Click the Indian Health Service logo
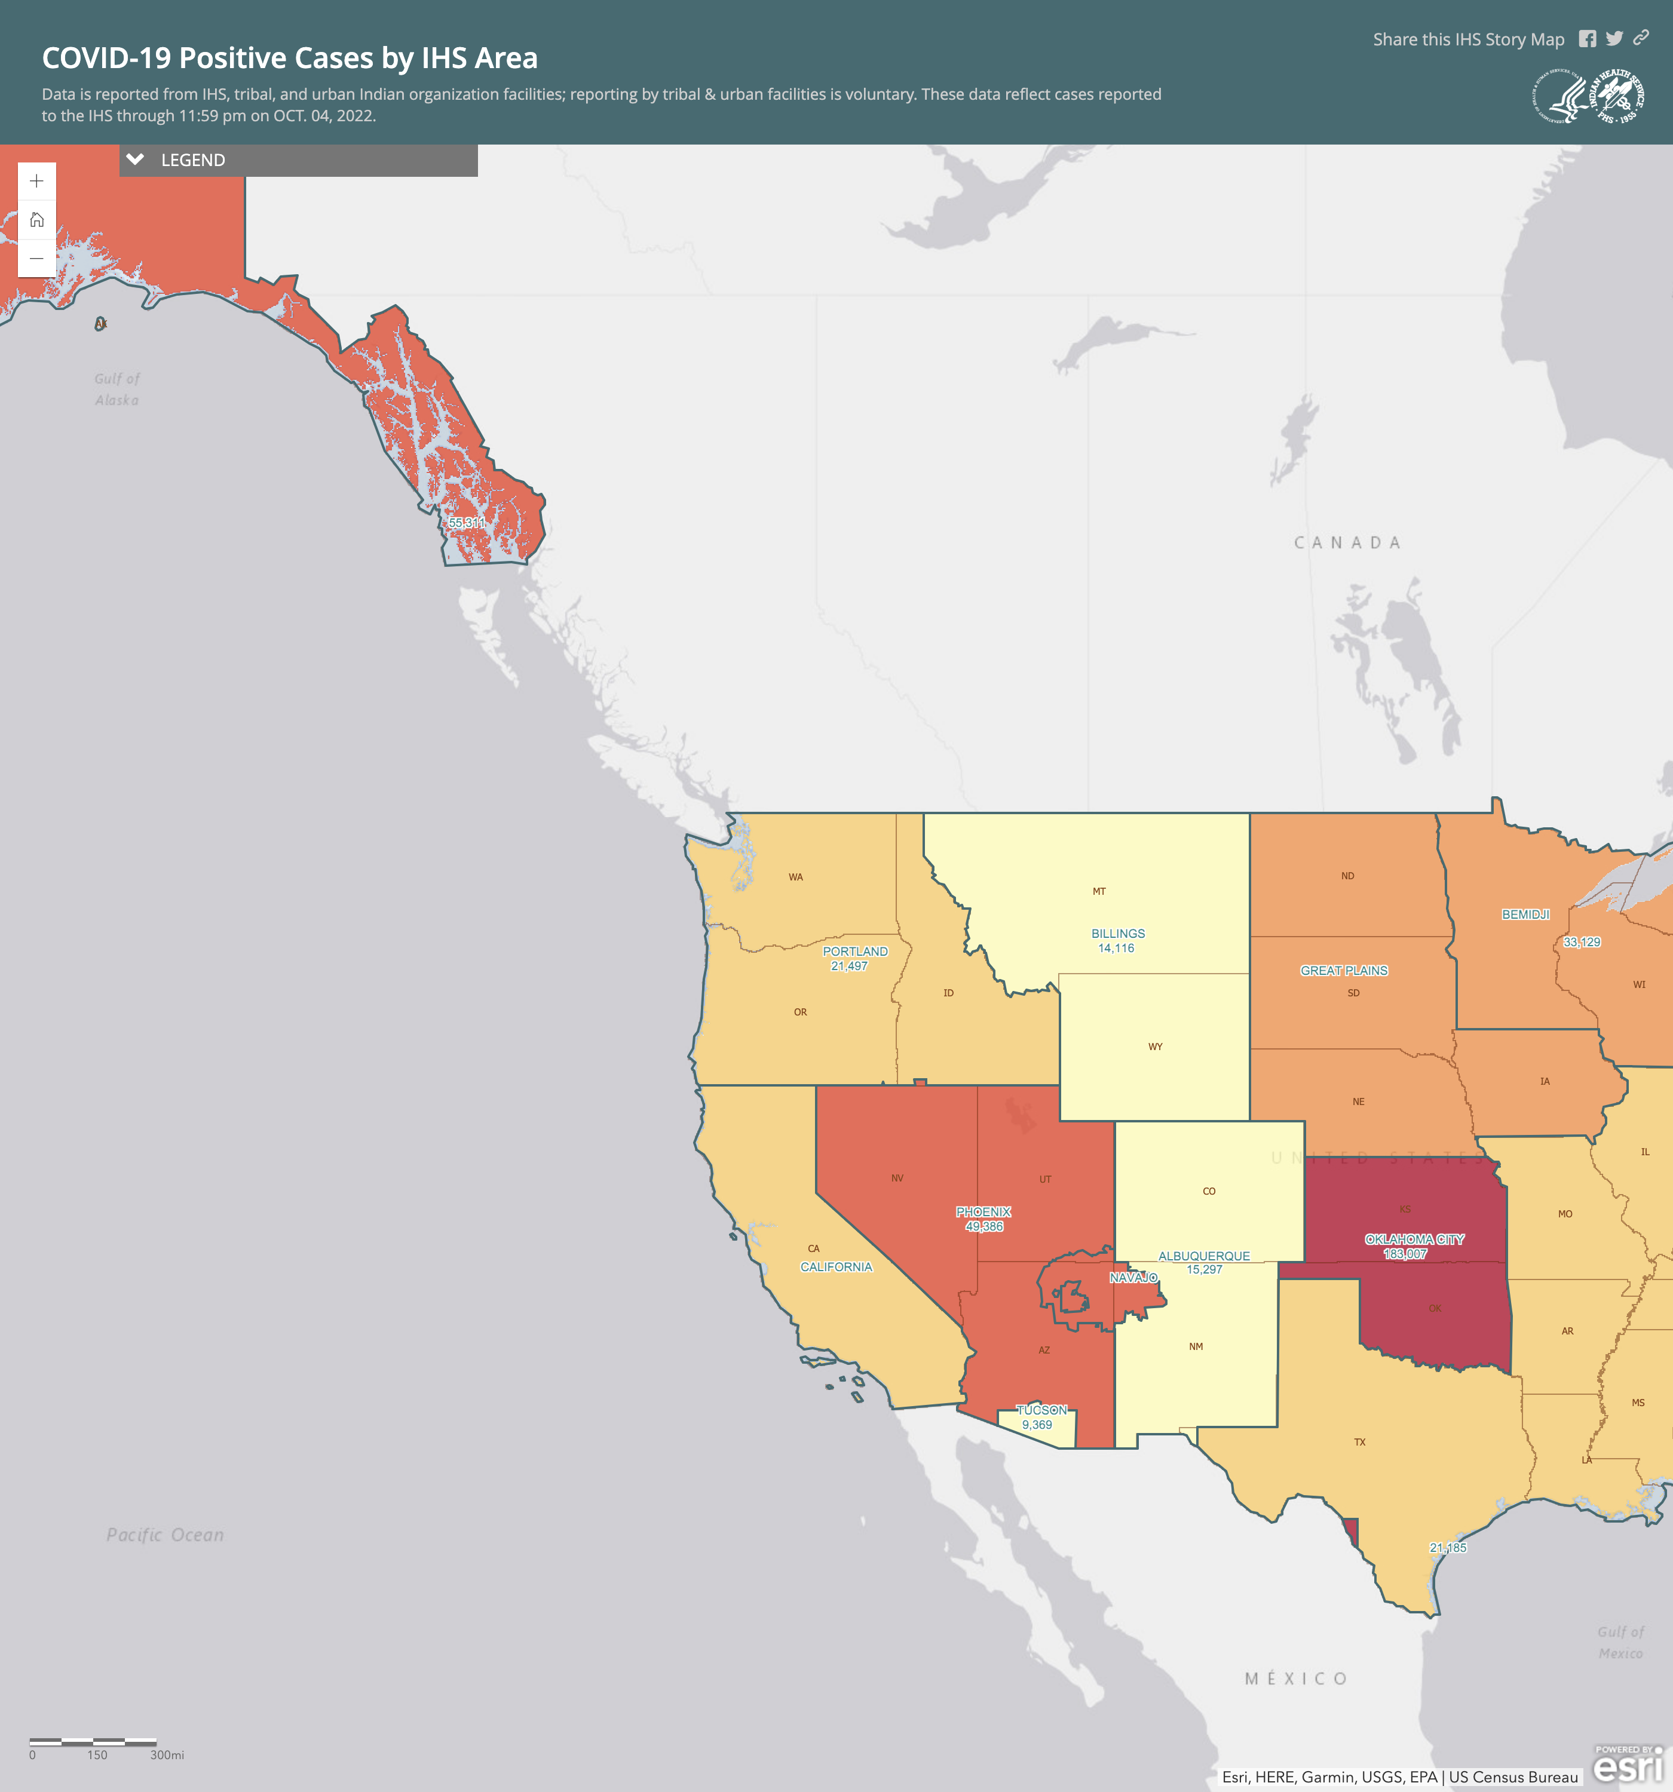 point(1616,96)
